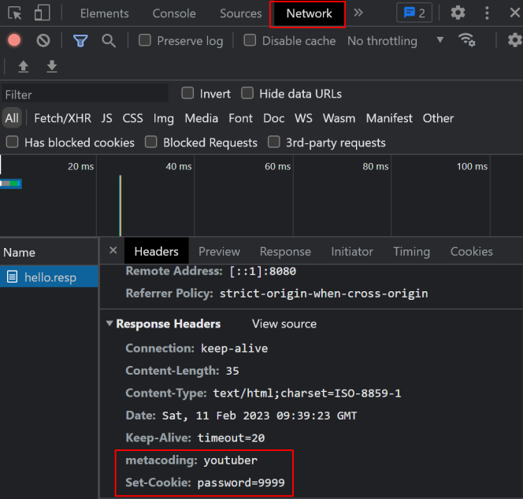523x499 pixels.
Task: Filter by Doc requests
Action: point(274,118)
